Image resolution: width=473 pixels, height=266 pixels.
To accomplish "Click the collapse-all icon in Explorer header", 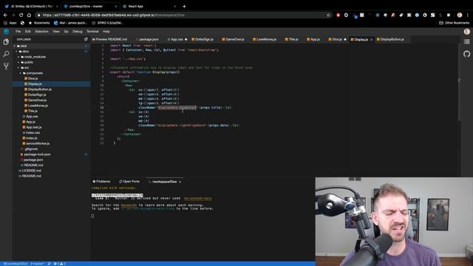I will [x=86, y=39].
